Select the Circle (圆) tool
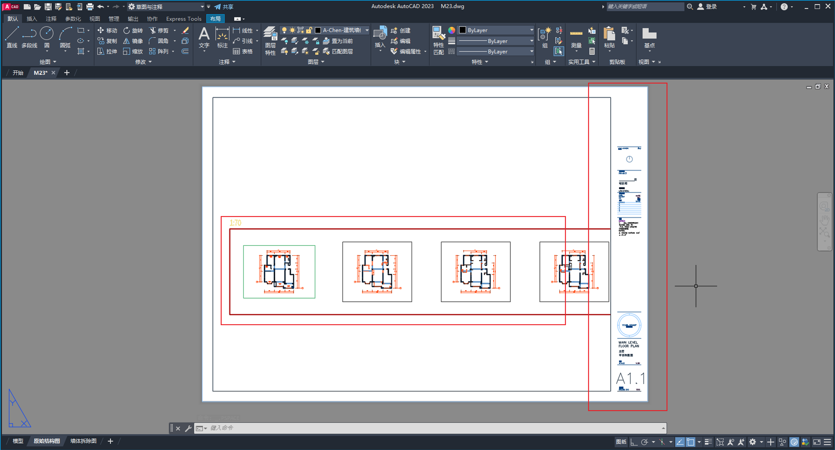Image resolution: width=835 pixels, height=450 pixels. [47, 37]
